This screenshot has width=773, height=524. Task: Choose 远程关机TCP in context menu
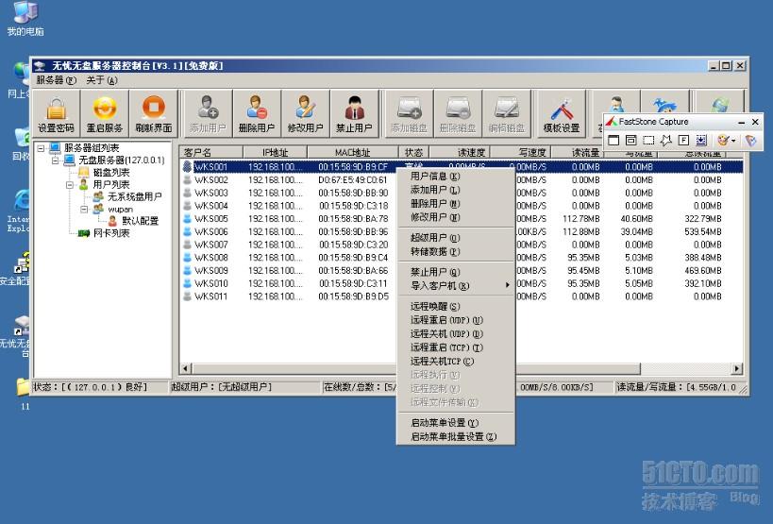coord(456,362)
